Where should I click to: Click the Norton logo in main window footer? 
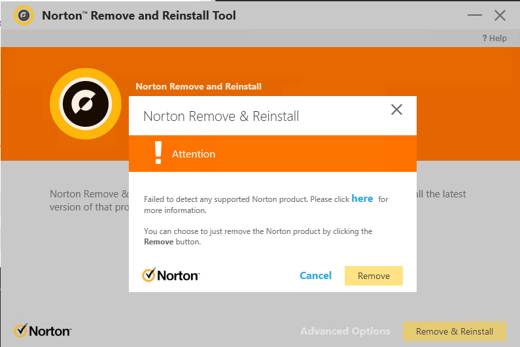click(43, 331)
